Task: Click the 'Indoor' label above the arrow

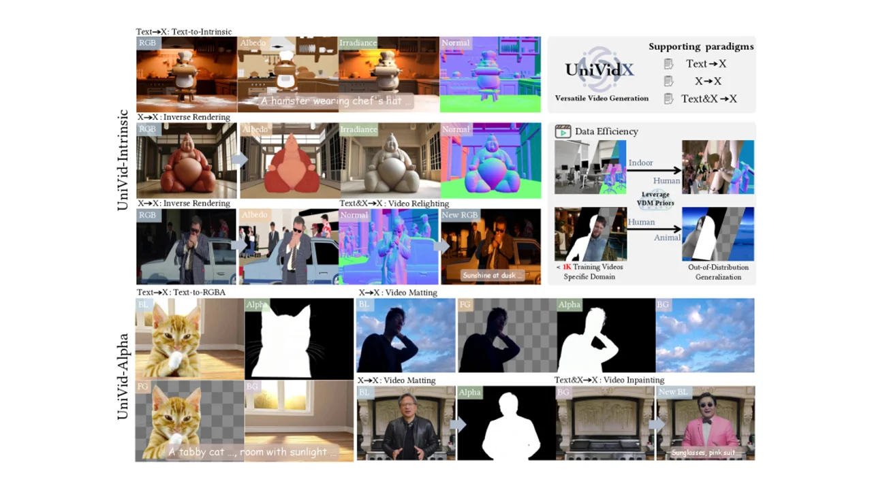Action: pos(640,163)
